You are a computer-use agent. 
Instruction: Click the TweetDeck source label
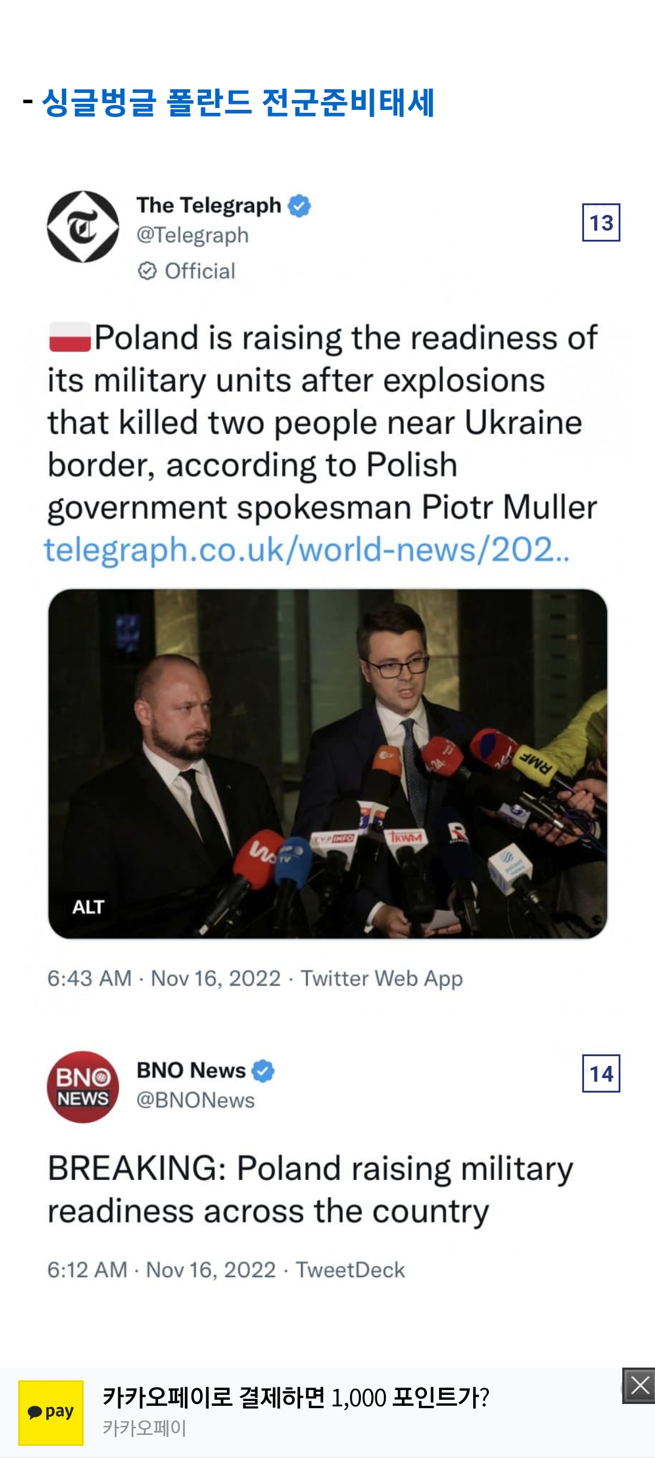350,1270
